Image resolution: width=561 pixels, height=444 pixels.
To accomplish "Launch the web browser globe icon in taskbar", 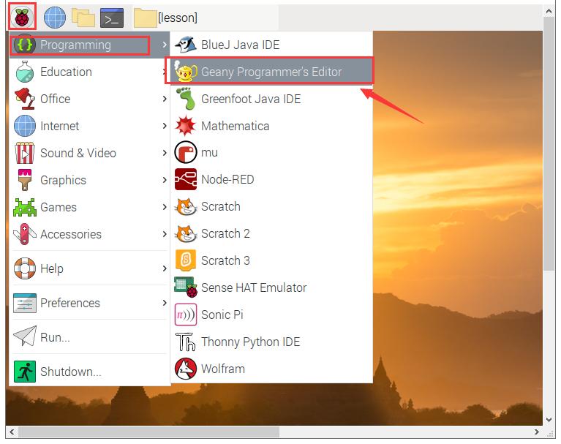I will click(x=54, y=17).
